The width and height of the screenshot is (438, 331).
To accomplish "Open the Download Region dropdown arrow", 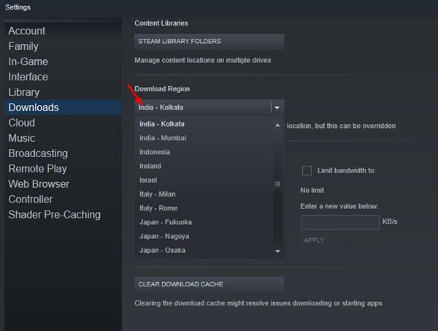I will pos(277,107).
